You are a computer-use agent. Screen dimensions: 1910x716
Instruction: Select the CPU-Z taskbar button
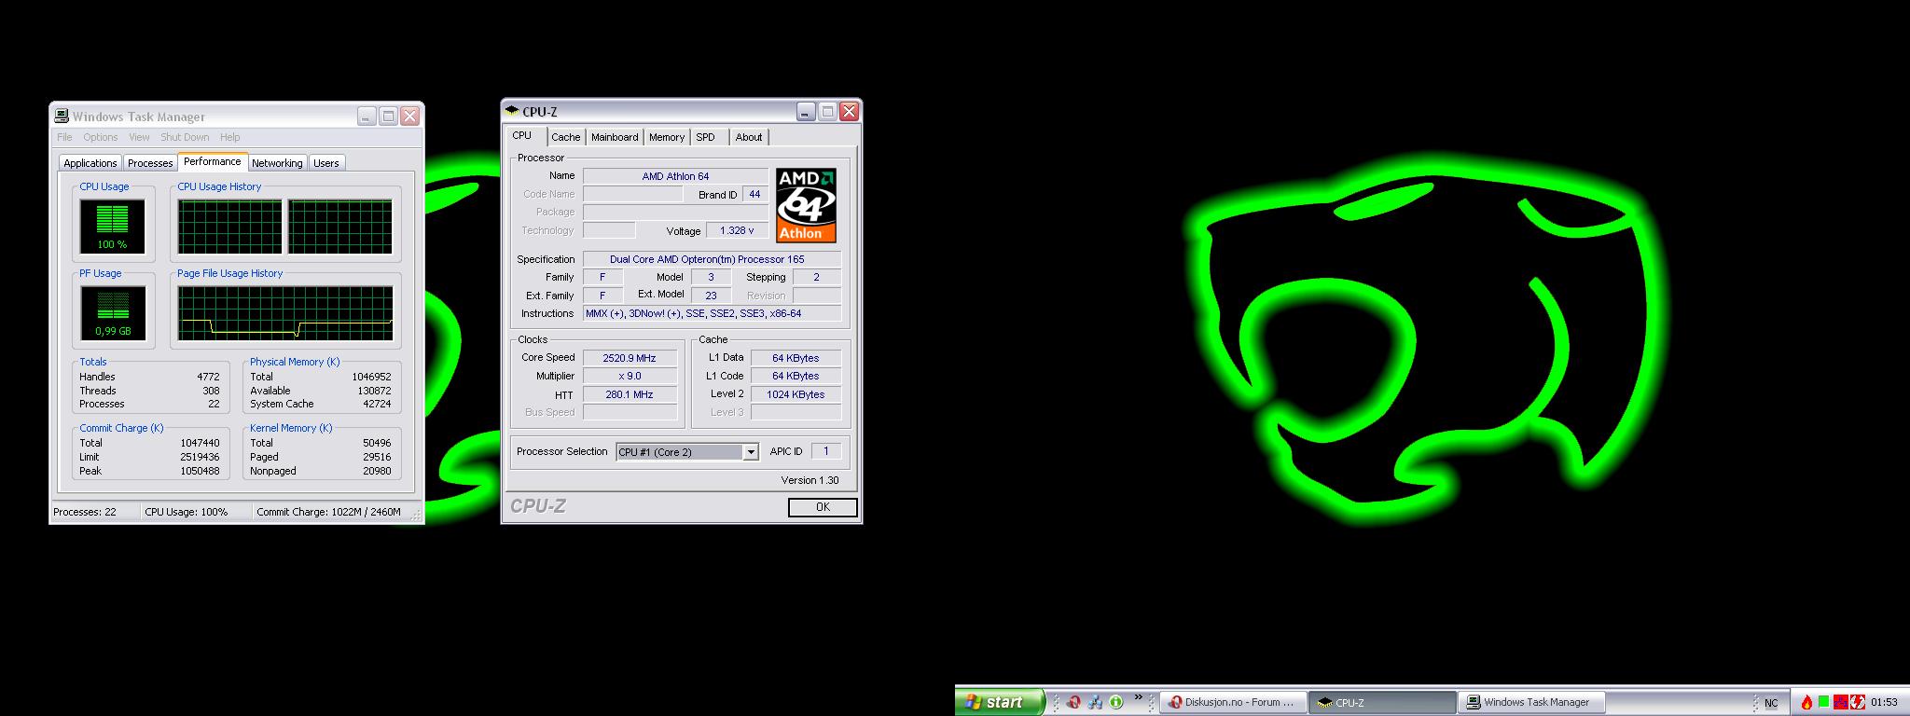pos(1382,703)
